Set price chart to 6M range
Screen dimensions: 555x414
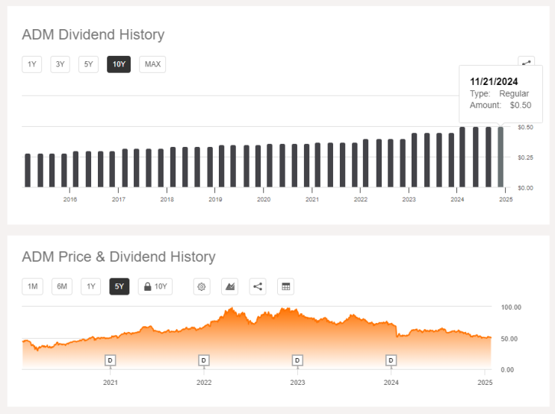[x=61, y=286]
